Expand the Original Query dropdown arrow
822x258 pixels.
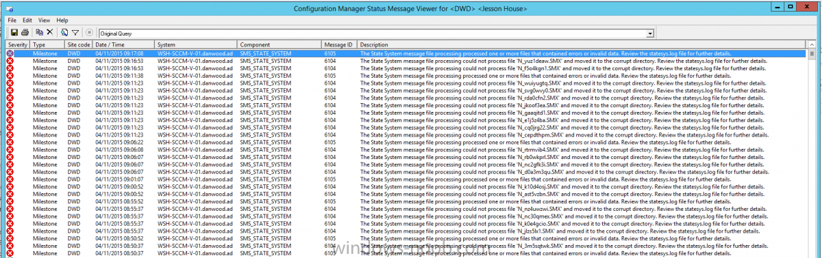[x=650, y=33]
